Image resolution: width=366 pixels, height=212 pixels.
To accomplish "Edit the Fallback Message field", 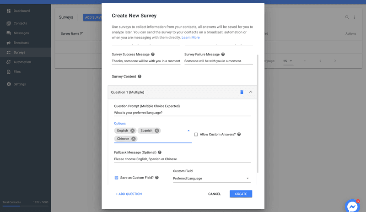I will 182,159.
